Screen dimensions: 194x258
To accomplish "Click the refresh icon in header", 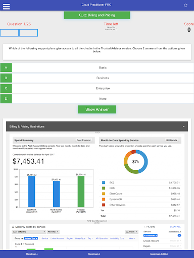I will (185, 5).
